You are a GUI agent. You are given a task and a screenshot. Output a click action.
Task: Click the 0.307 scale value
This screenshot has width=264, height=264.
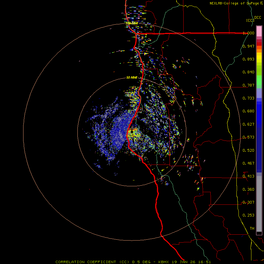[248, 202]
